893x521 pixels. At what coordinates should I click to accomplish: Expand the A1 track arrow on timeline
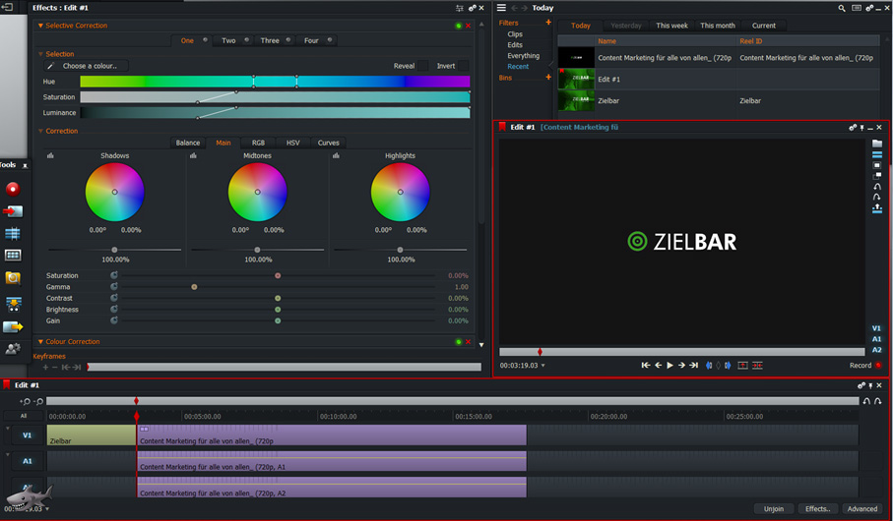[8, 454]
